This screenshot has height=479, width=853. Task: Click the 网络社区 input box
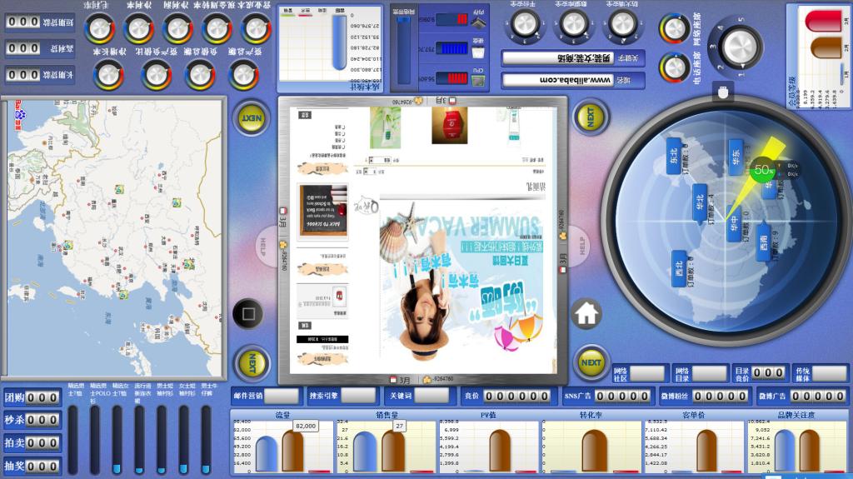click(647, 373)
